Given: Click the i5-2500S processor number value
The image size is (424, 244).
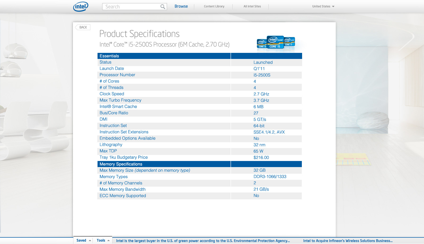Looking at the screenshot, I should (x=262, y=75).
